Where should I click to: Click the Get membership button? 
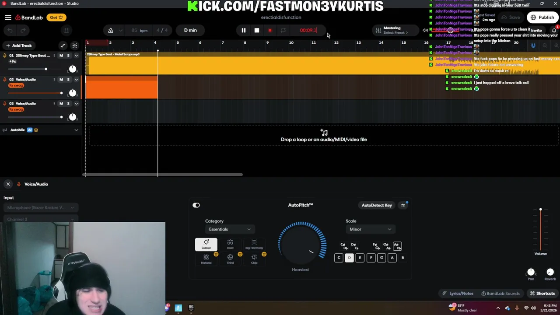pos(56,17)
